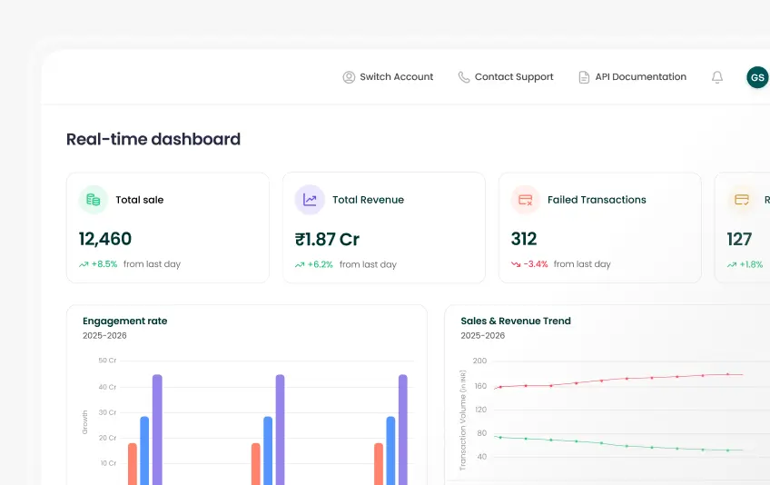Screen dimensions: 770x485
Task: Click the 200 axis label in Sales chart
Action: [x=479, y=361]
